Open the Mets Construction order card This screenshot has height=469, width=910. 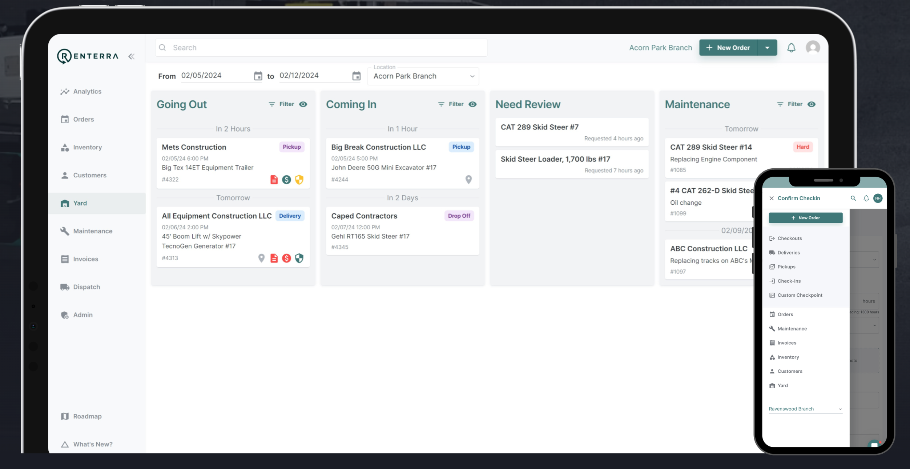click(233, 163)
